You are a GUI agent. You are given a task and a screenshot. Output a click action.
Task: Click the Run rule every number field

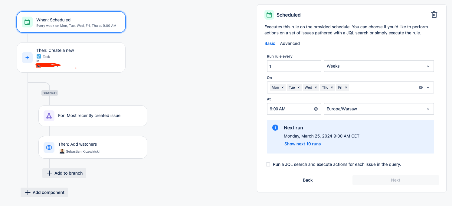click(293, 66)
